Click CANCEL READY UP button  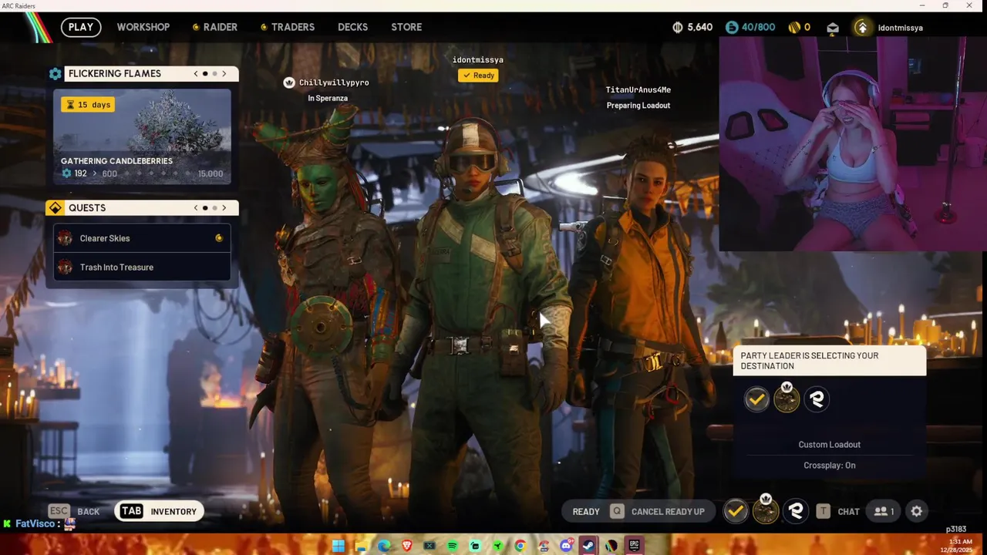point(658,512)
